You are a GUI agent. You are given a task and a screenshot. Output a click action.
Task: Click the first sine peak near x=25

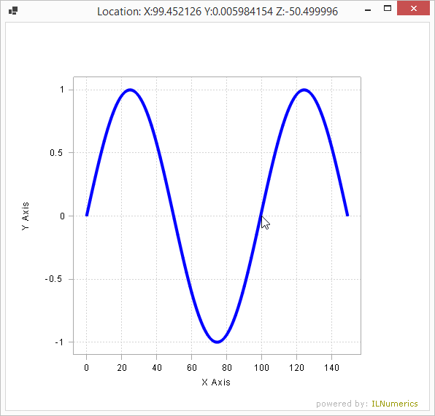tap(130, 90)
